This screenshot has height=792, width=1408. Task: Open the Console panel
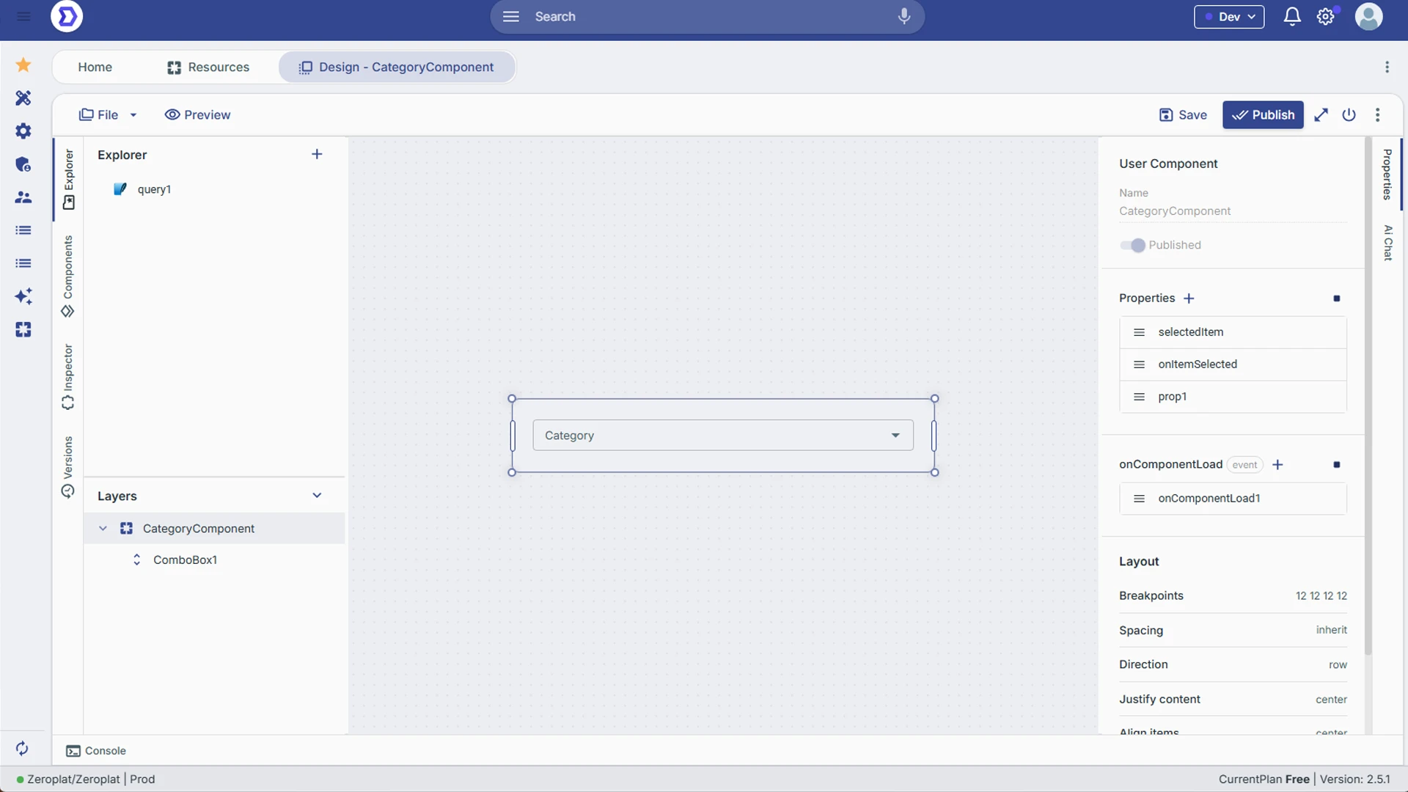(x=96, y=750)
